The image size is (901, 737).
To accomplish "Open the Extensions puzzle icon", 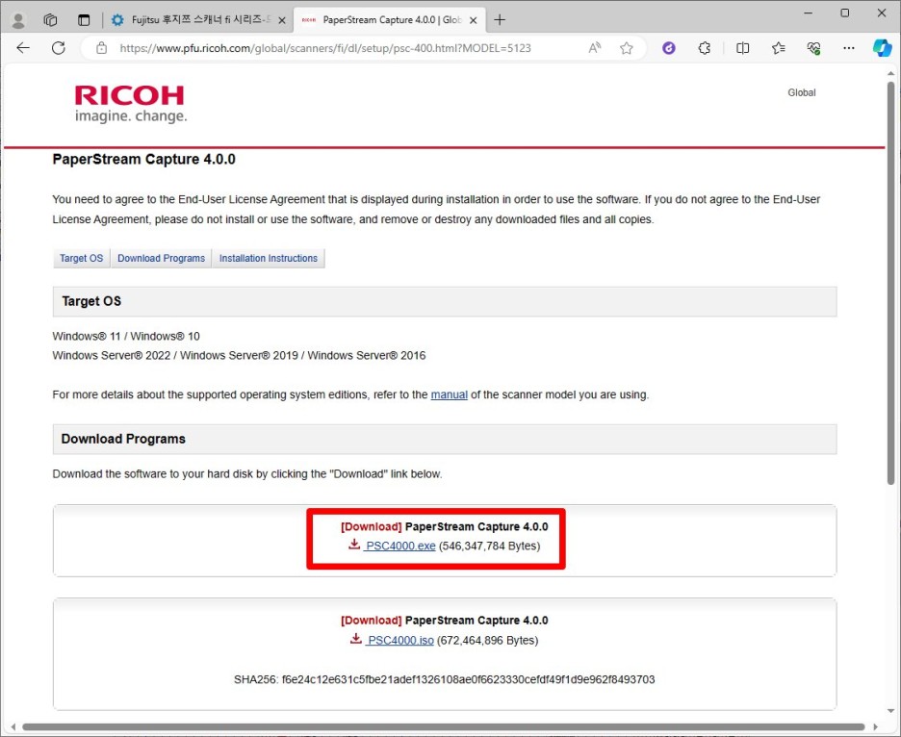I will pyautogui.click(x=705, y=48).
